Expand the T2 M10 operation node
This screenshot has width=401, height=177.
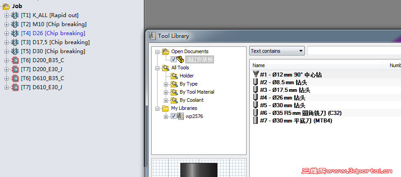coord(6,24)
